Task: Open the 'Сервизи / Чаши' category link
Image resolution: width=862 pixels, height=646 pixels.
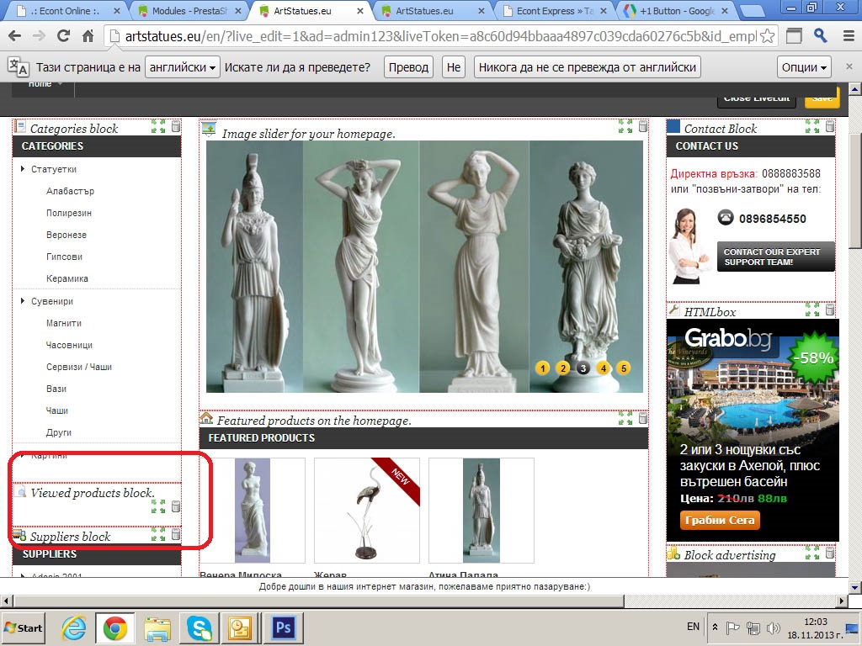Action: point(79,367)
